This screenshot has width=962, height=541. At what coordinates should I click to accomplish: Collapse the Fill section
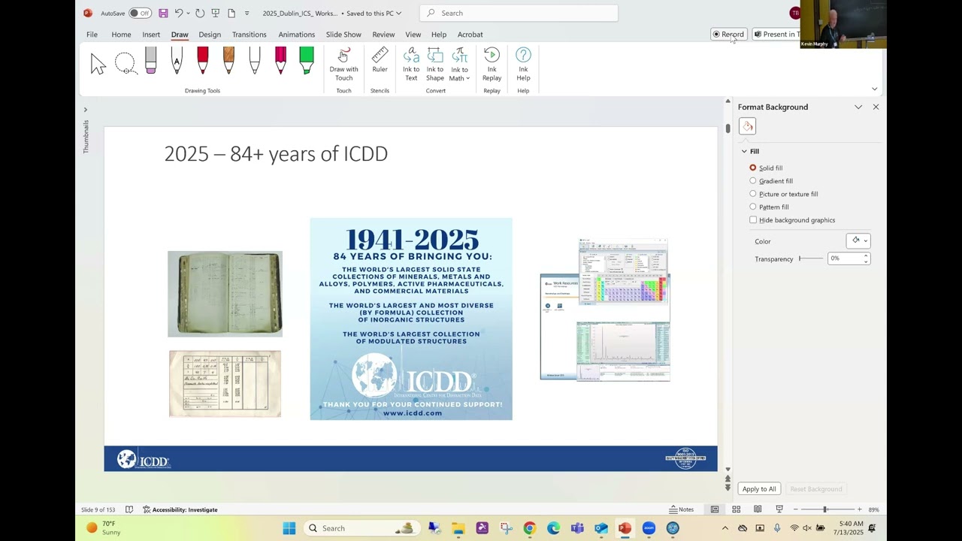pyautogui.click(x=744, y=152)
